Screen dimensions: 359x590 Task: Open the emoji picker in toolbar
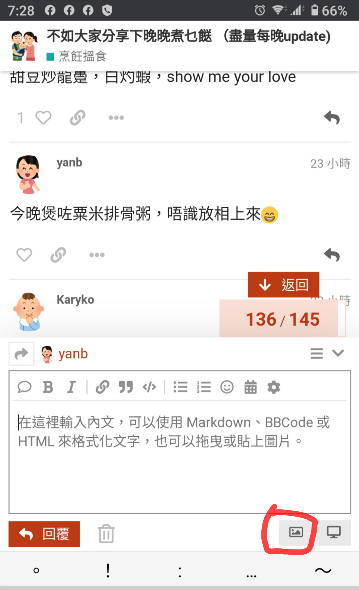click(227, 387)
